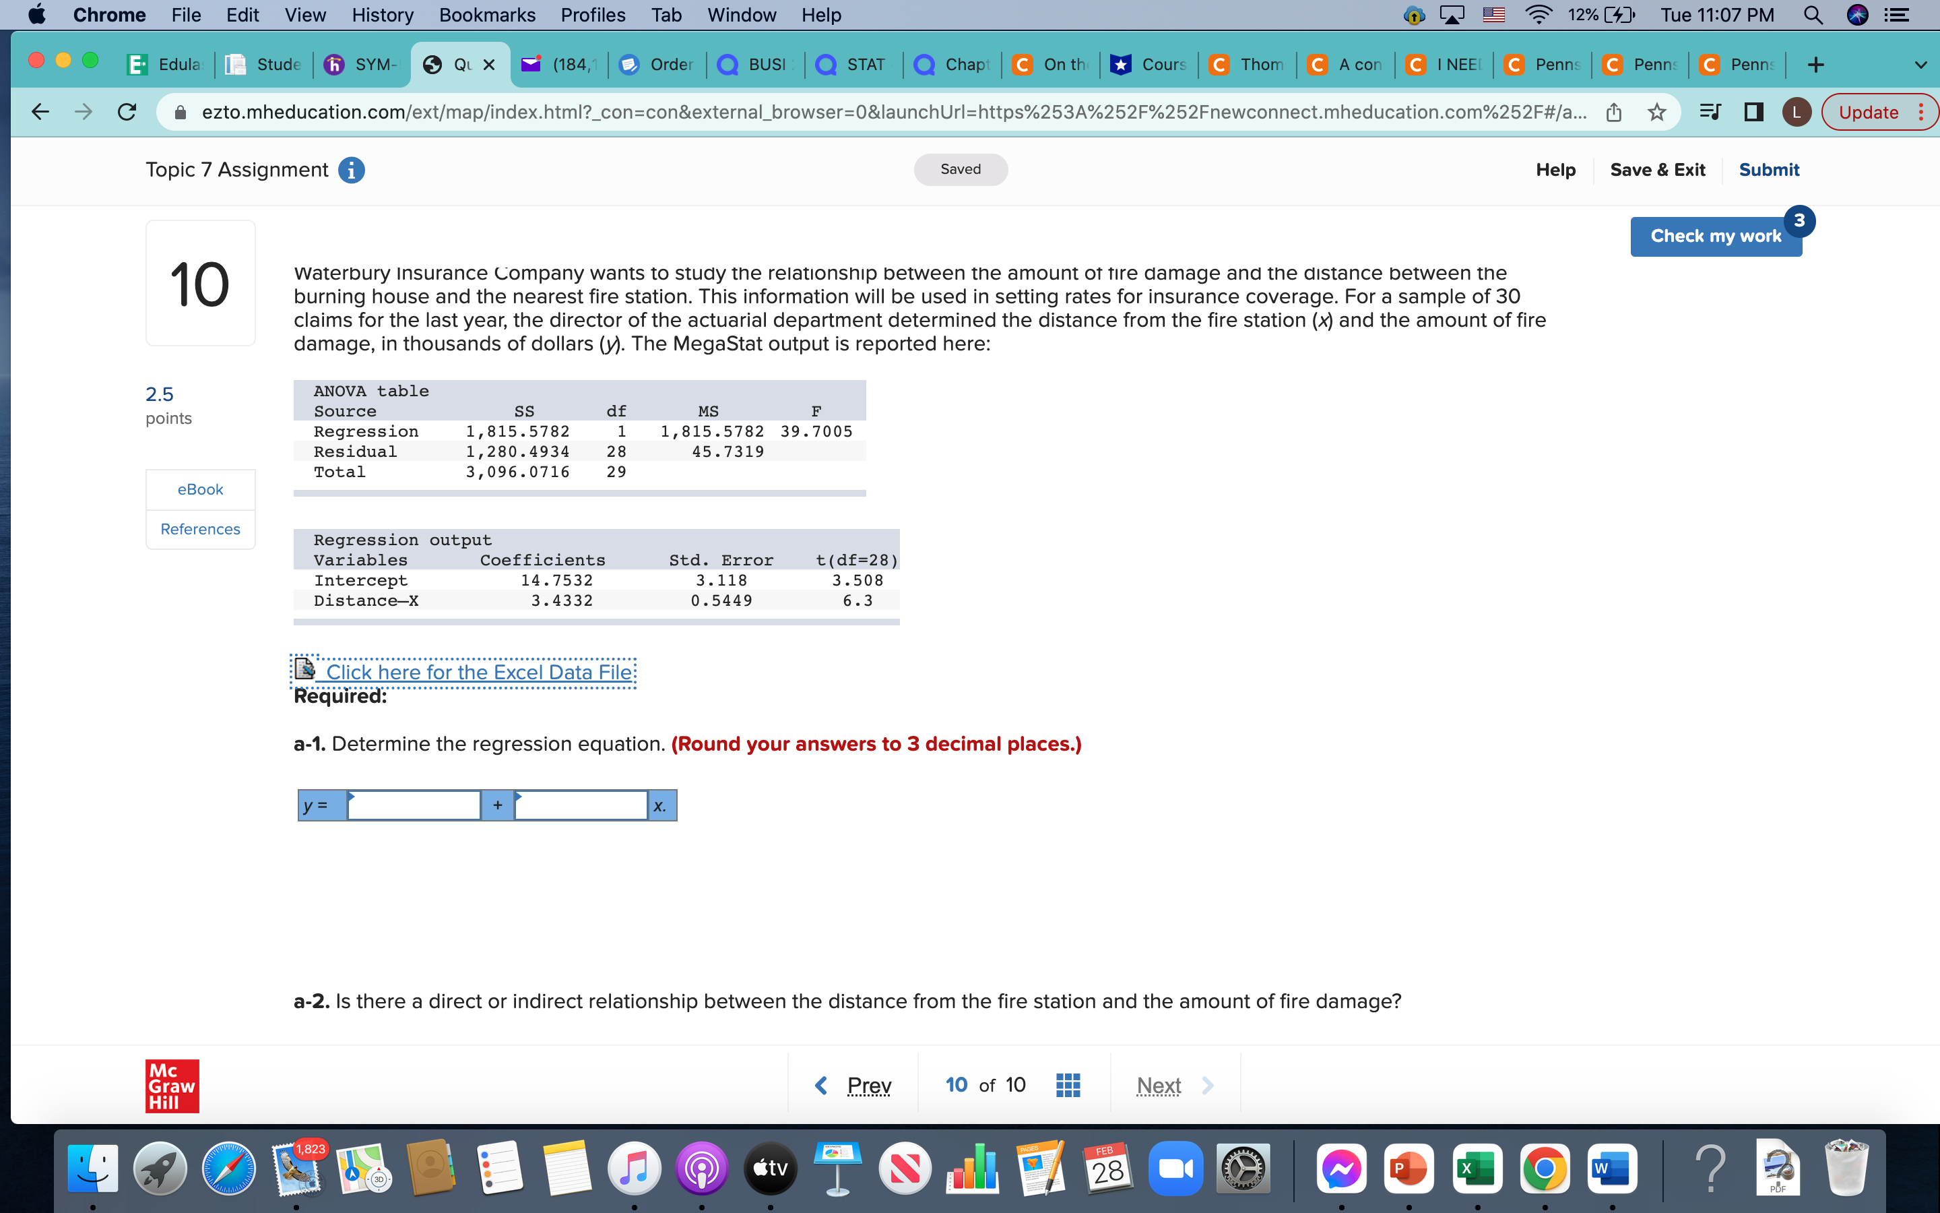Open Zoom from the dock
The height and width of the screenshot is (1213, 1940).
pyautogui.click(x=1175, y=1169)
